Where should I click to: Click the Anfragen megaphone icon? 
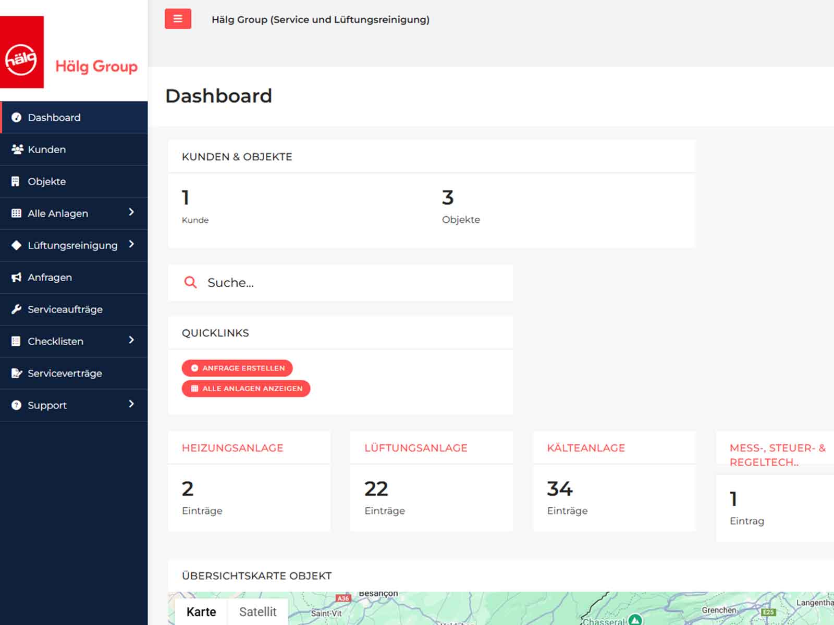coord(17,277)
